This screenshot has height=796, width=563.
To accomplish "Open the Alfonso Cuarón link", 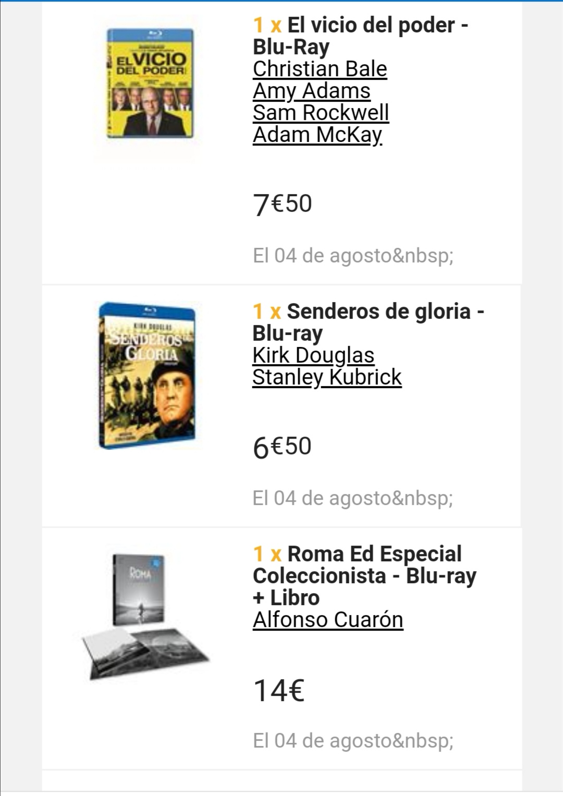I will click(328, 620).
